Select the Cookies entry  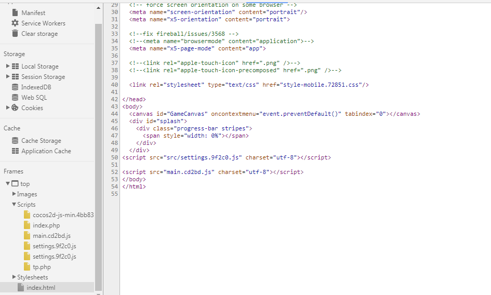[32, 108]
